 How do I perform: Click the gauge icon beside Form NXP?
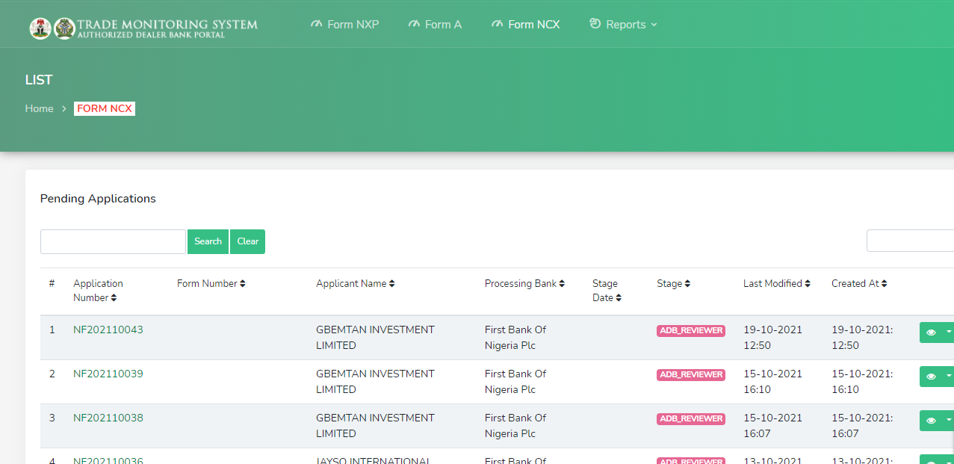[x=316, y=24]
